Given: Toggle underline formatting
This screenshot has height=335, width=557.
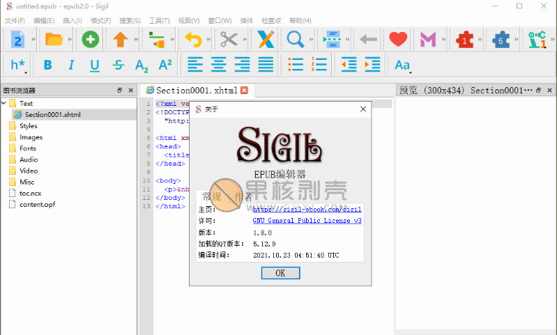Looking at the screenshot, I should click(95, 65).
